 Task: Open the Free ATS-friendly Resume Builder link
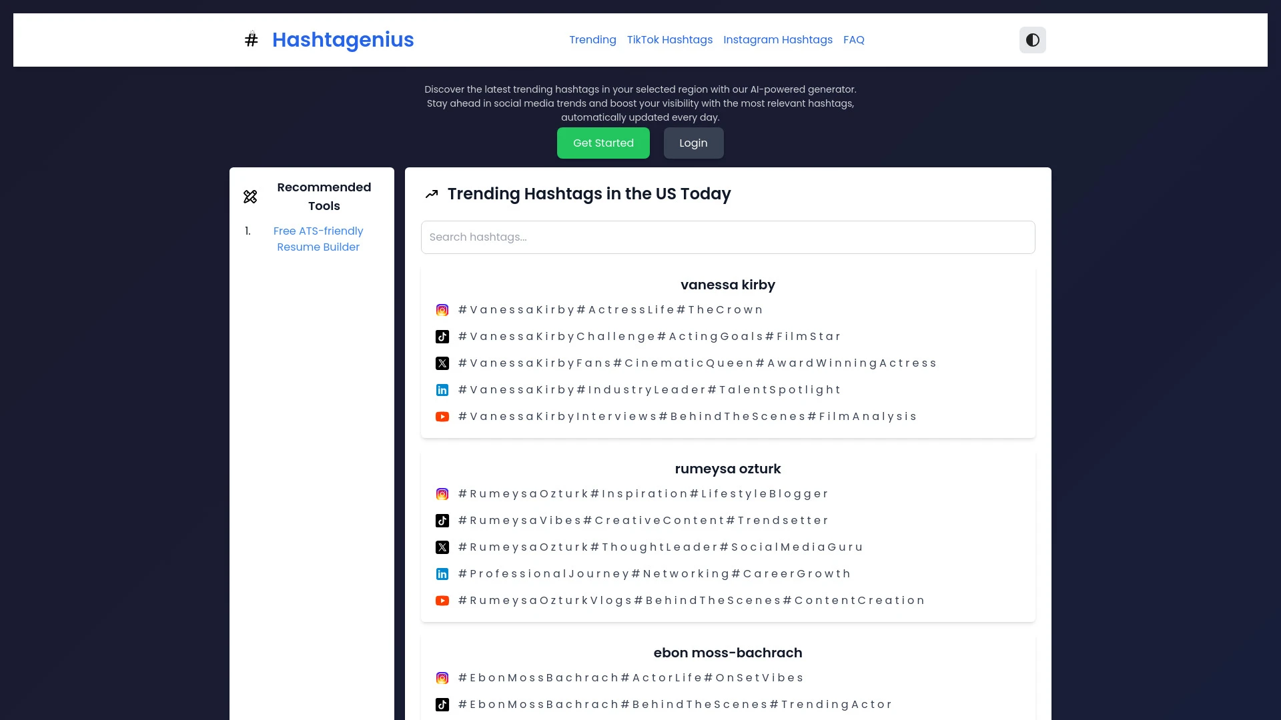point(319,239)
